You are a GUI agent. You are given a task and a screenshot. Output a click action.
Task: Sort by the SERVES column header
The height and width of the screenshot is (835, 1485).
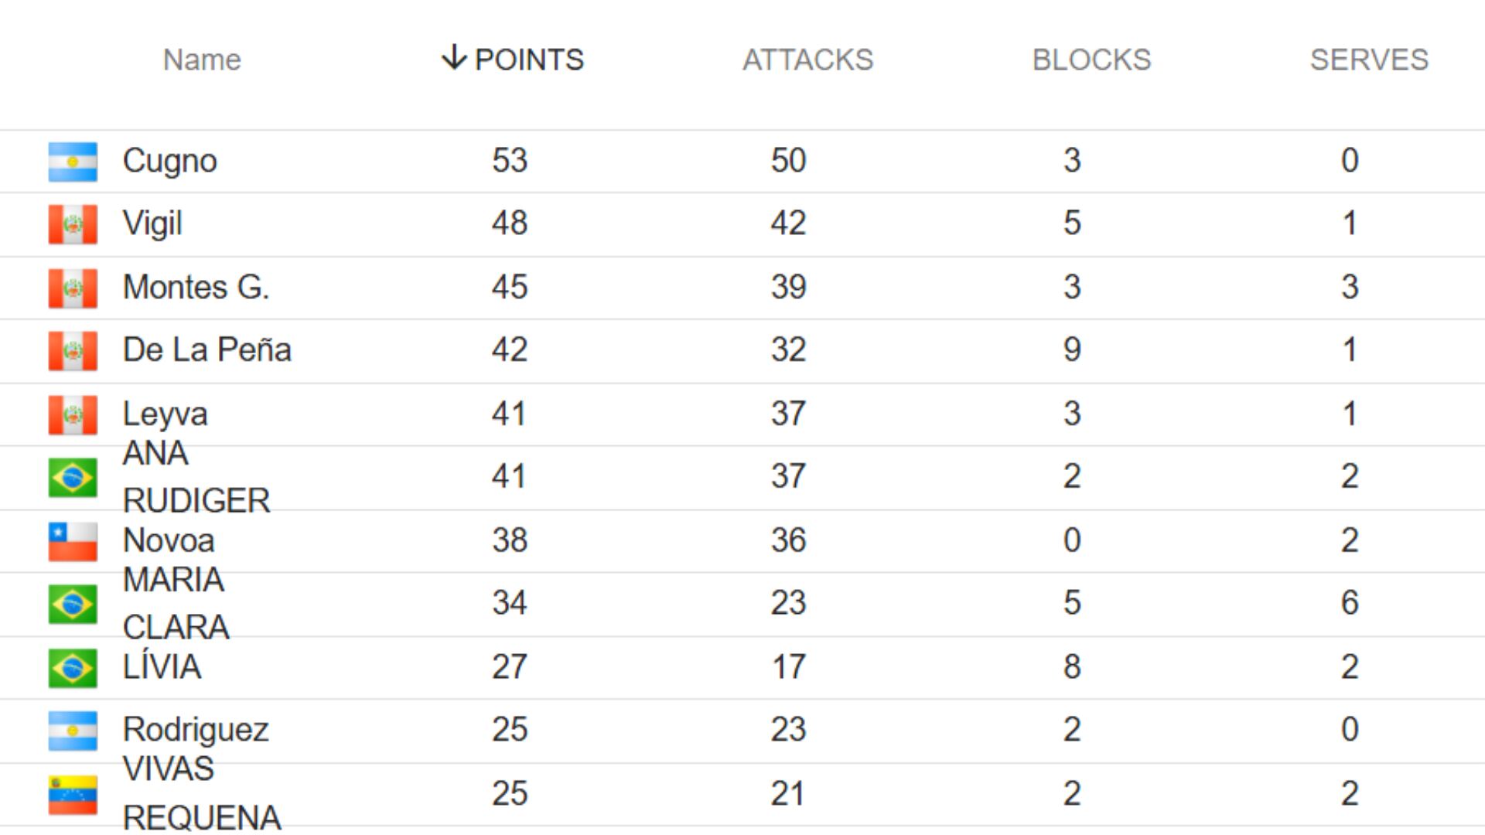coord(1369,60)
